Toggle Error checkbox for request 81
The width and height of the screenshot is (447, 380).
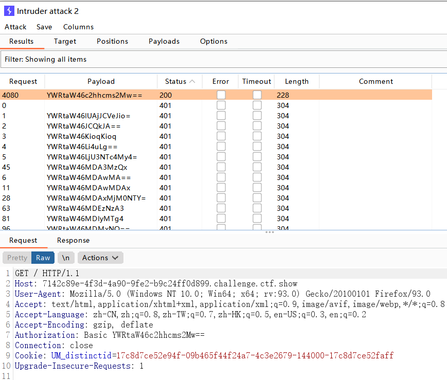click(221, 218)
